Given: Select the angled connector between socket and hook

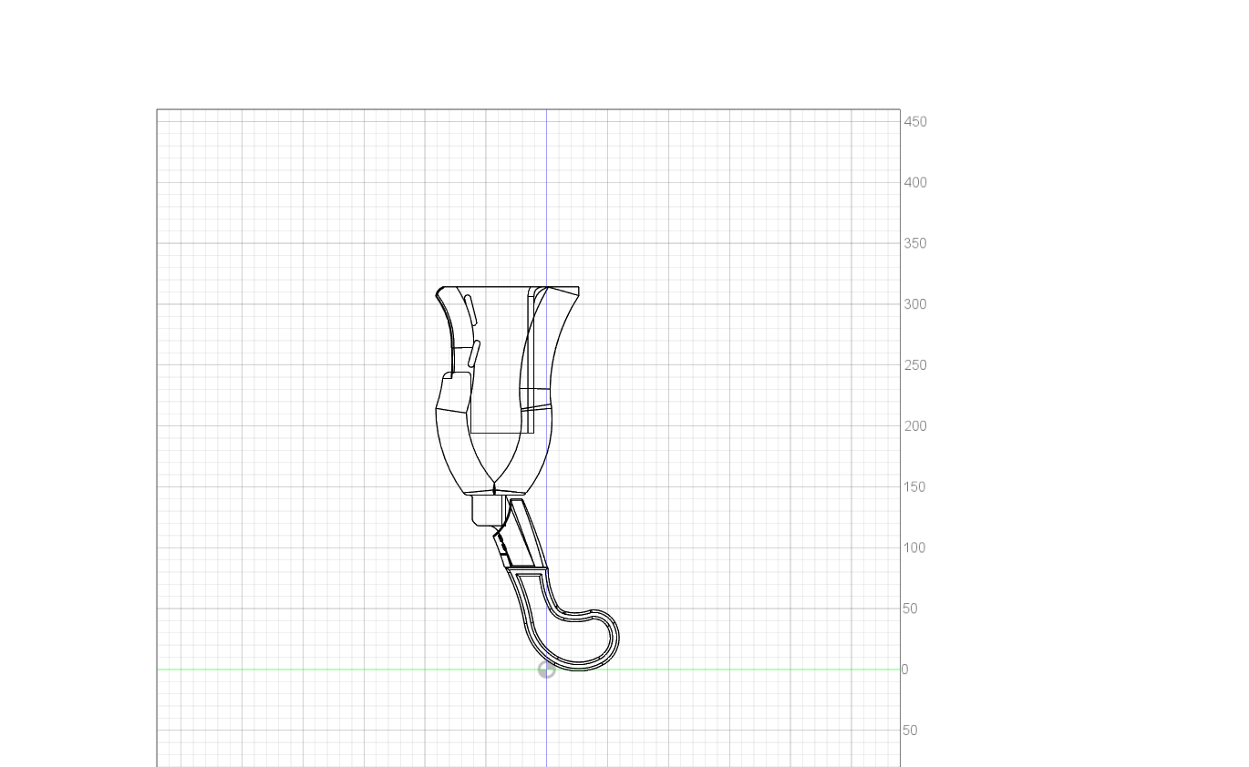Looking at the screenshot, I should [x=521, y=533].
